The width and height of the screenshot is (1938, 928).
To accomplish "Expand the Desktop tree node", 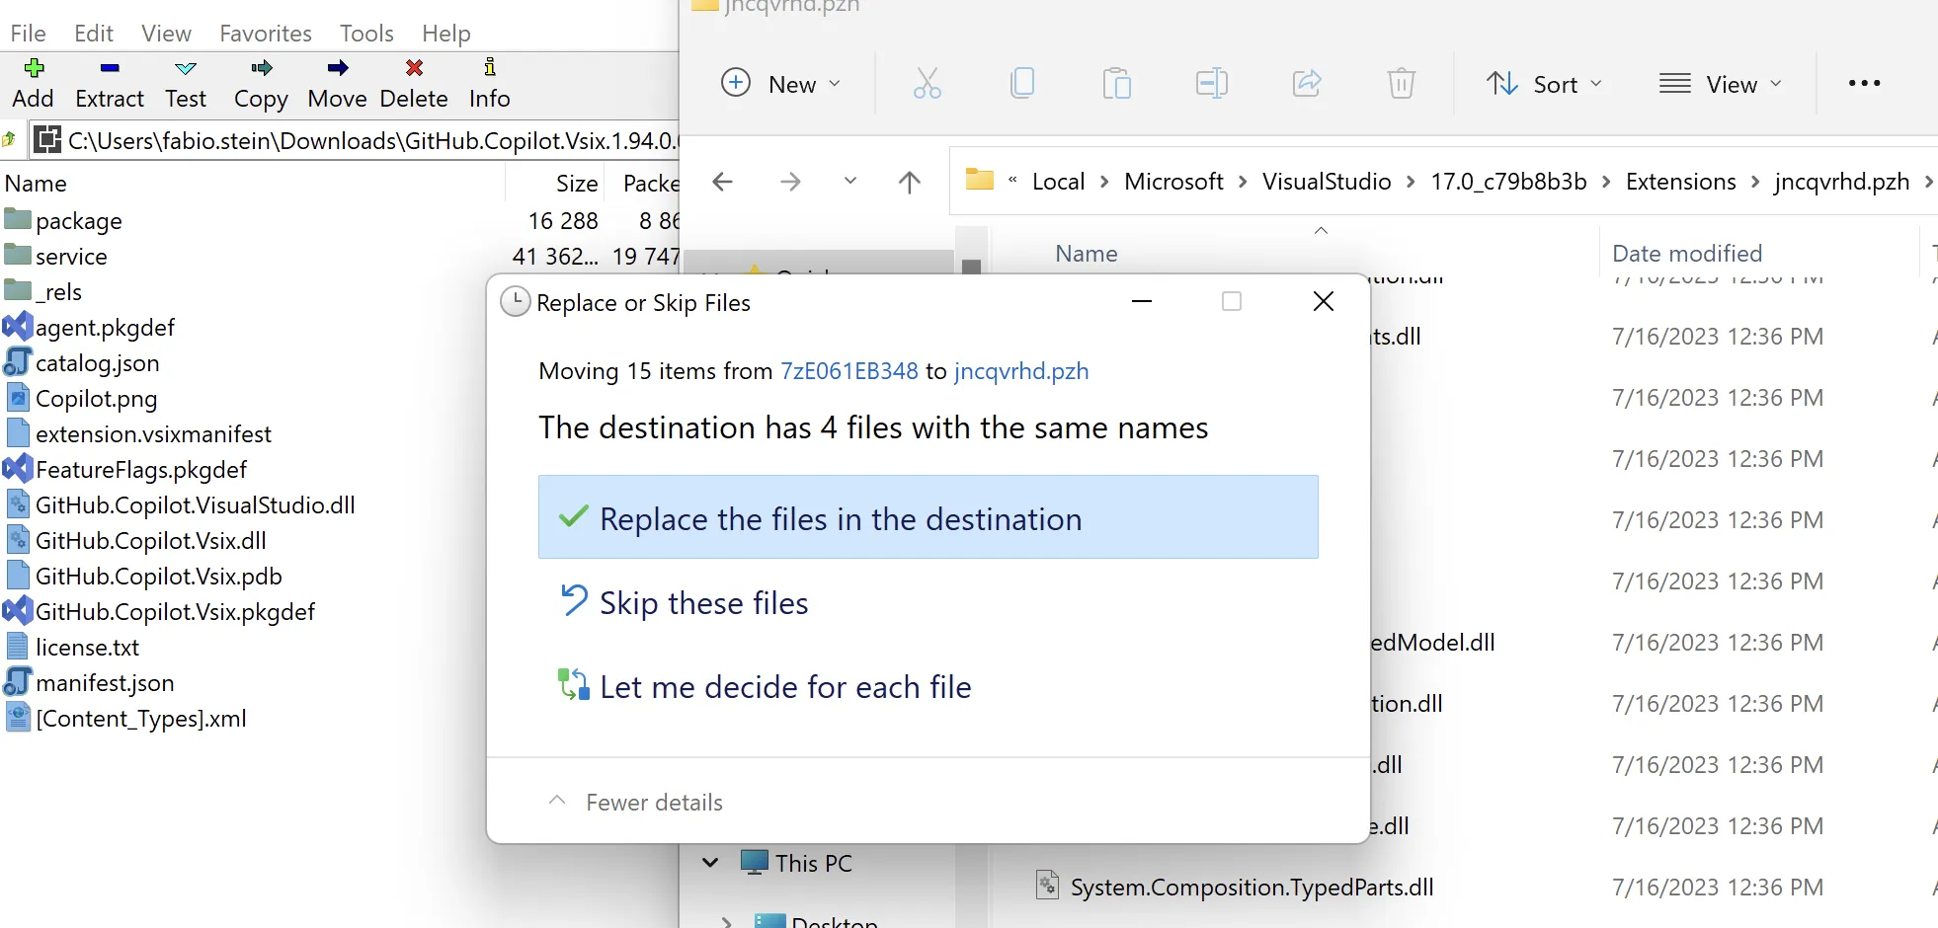I will 727,922.
